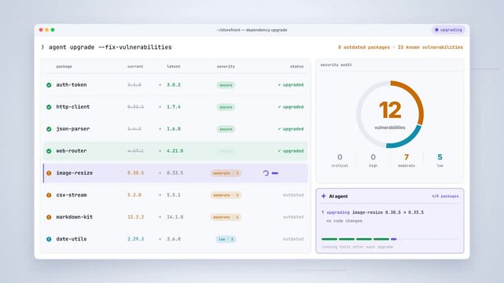
Task: Click current version 5.2.0 for csv-stream
Action: 134,195
